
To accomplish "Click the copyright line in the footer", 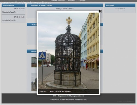I will tap(68, 100).
